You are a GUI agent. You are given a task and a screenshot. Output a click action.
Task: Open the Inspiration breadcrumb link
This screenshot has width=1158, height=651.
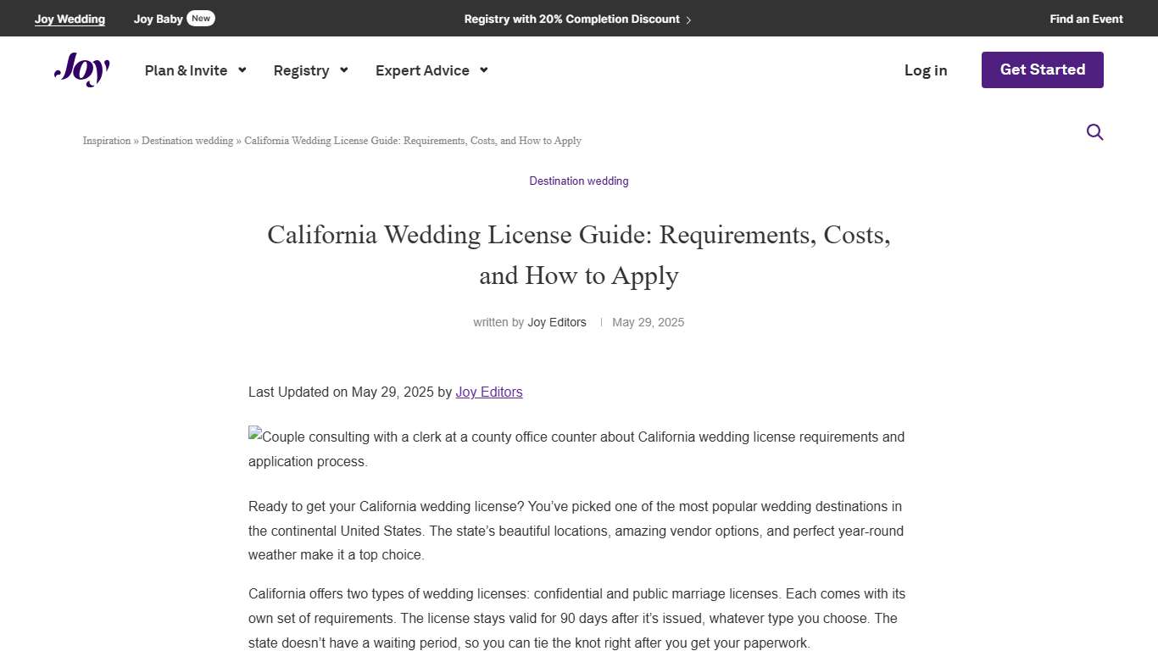tap(106, 141)
